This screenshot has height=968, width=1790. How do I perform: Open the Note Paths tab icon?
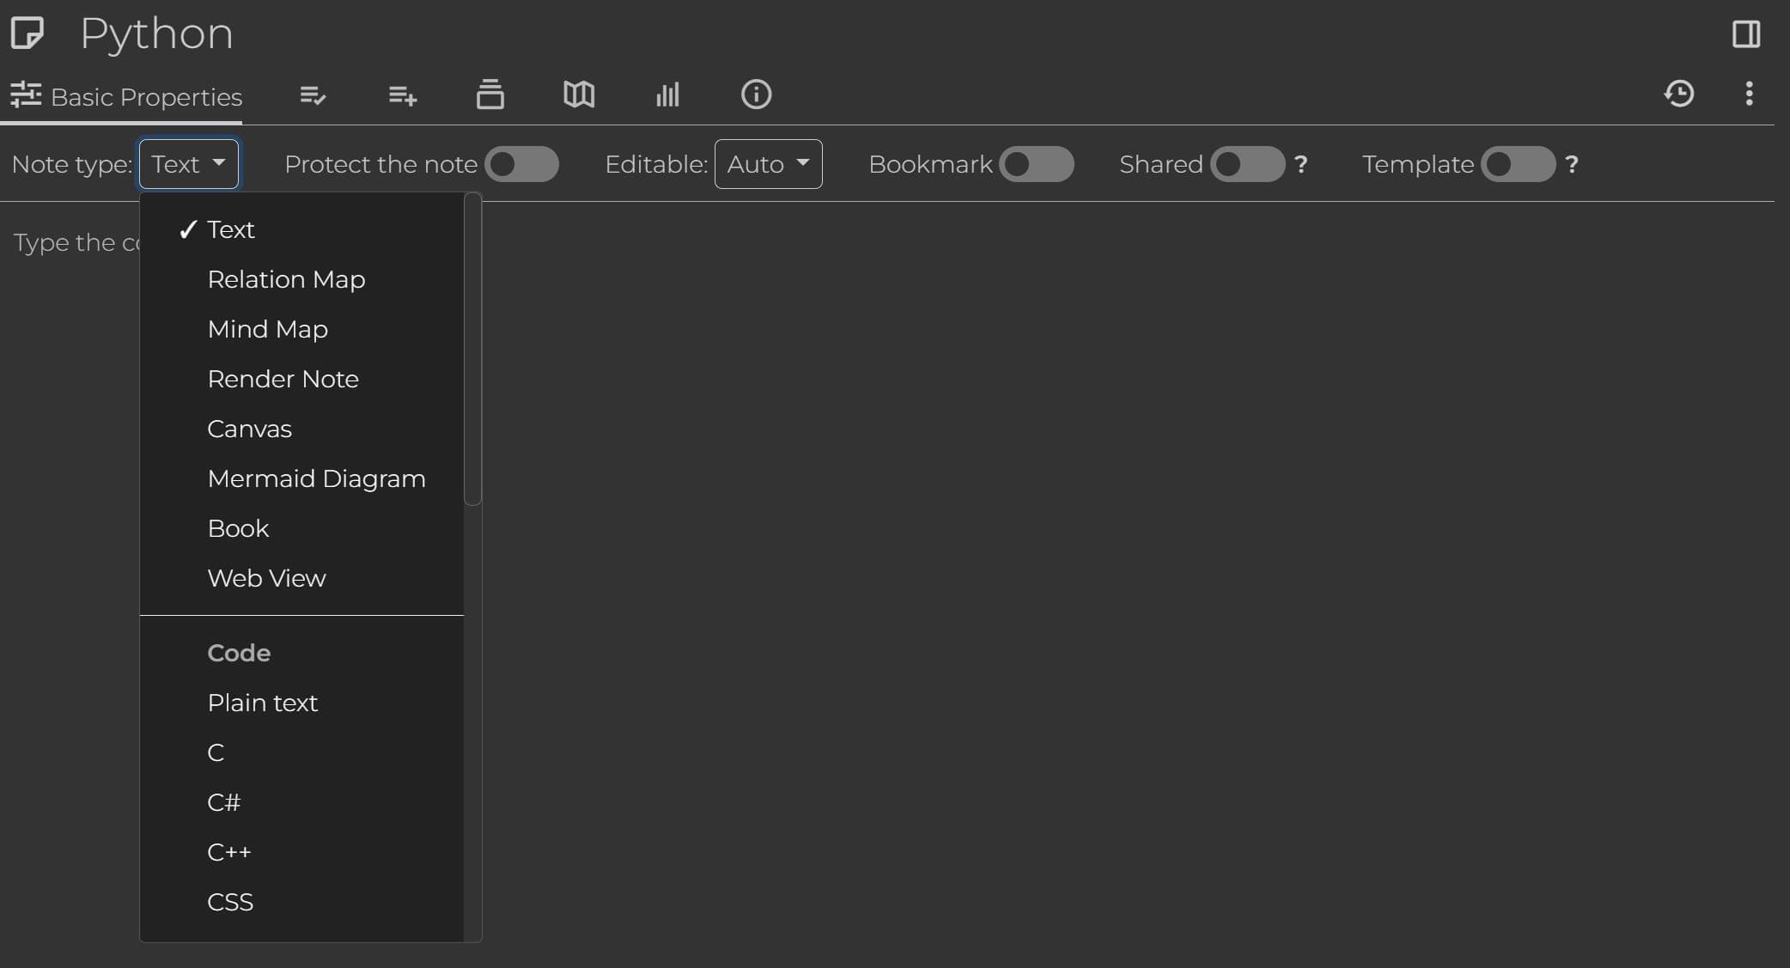[490, 94]
